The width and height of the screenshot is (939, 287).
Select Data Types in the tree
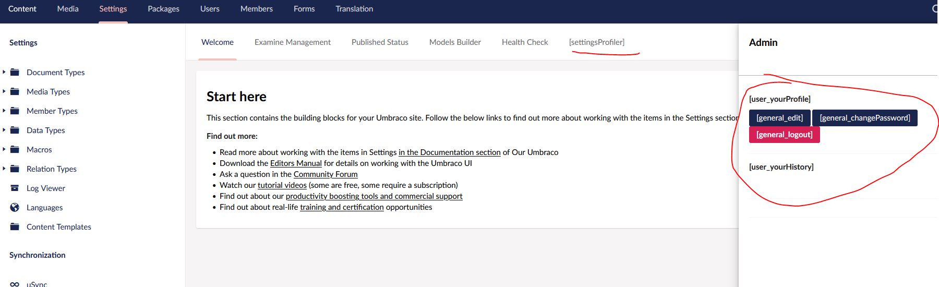[x=45, y=130]
